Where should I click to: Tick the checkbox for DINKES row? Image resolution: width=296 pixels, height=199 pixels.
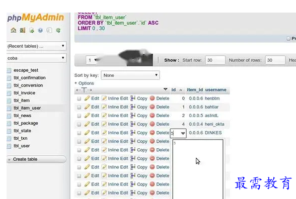pyautogui.click(x=79, y=133)
